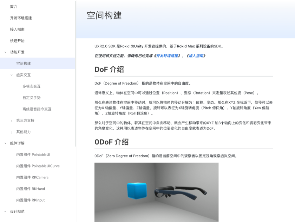Open 内置组件 RKInput page

point(31,200)
